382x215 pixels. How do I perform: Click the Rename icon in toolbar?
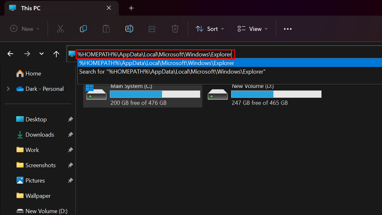[x=129, y=29]
